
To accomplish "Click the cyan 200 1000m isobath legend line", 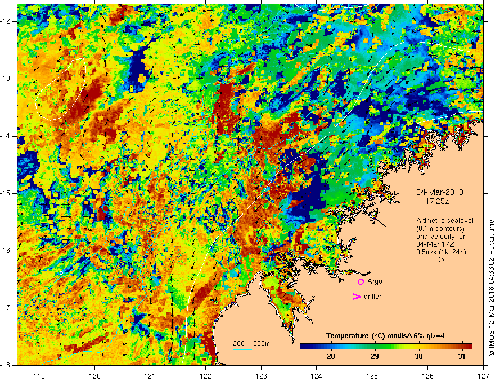I will [x=242, y=349].
